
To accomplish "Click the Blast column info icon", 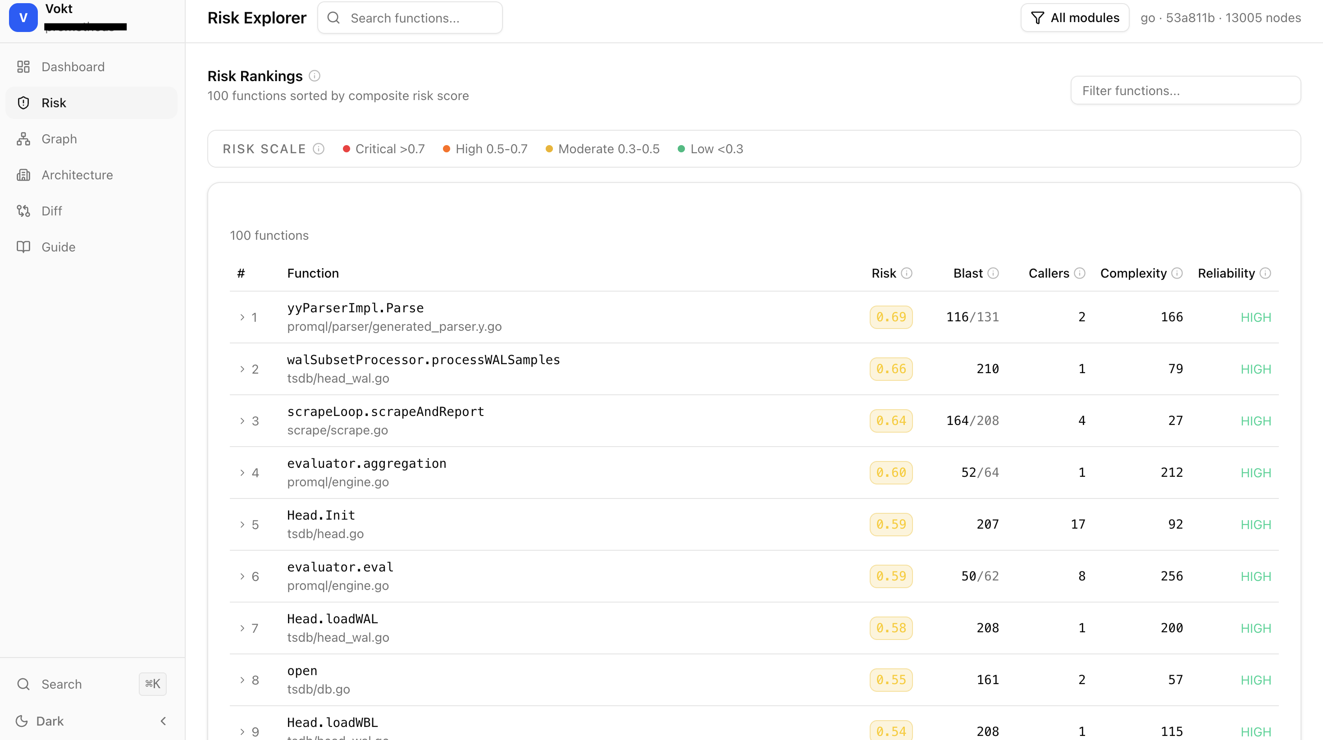I will pyautogui.click(x=993, y=273).
